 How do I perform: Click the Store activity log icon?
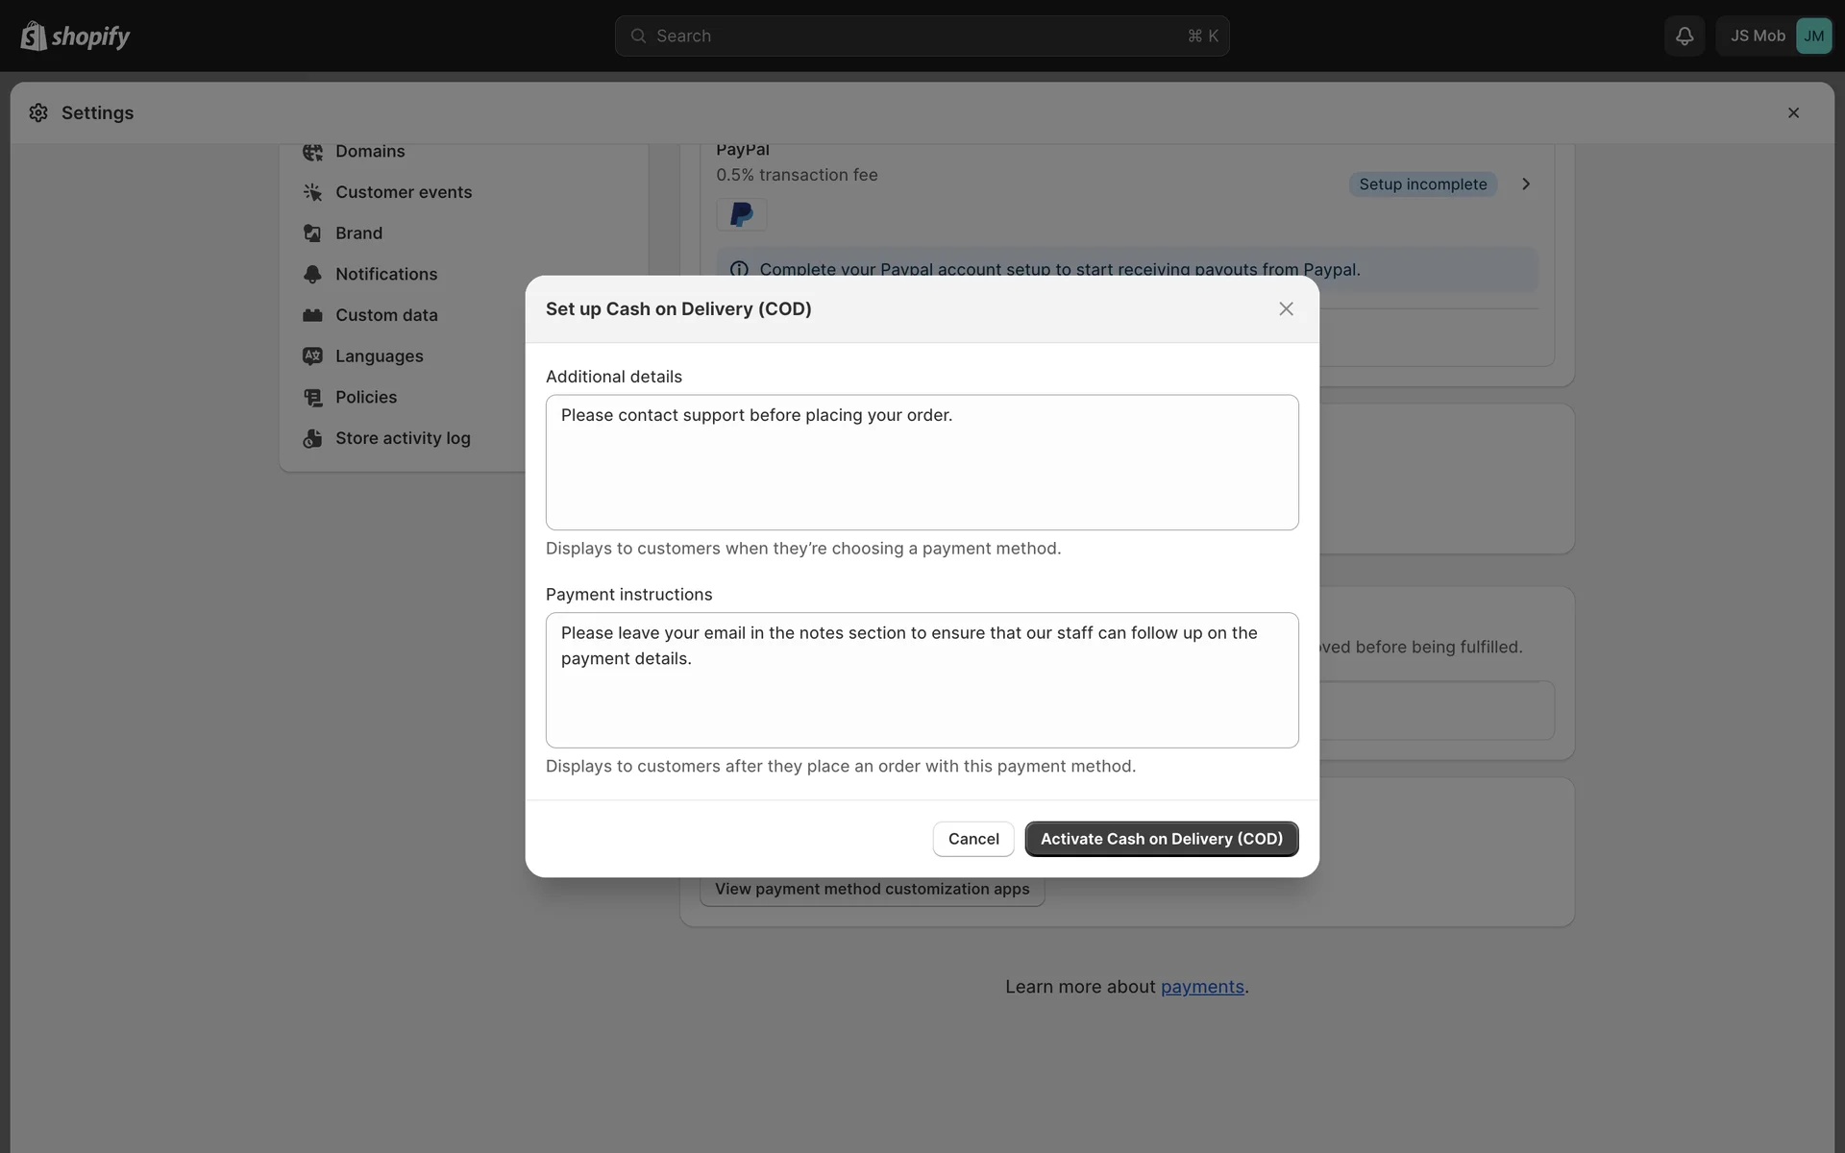(312, 438)
